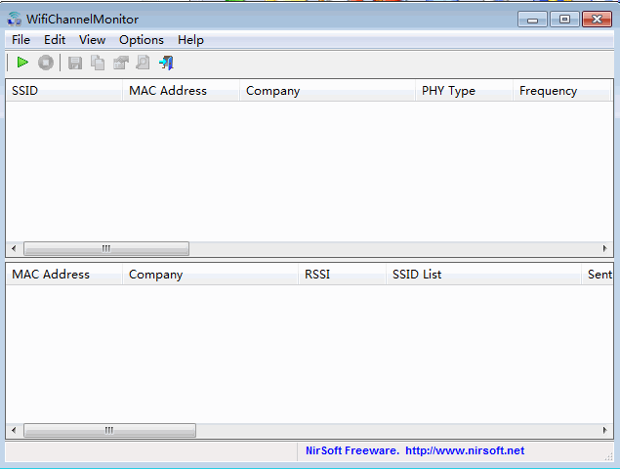Screen dimensions: 620x469
Task: Sort upper pane by Company column
Action: click(327, 91)
